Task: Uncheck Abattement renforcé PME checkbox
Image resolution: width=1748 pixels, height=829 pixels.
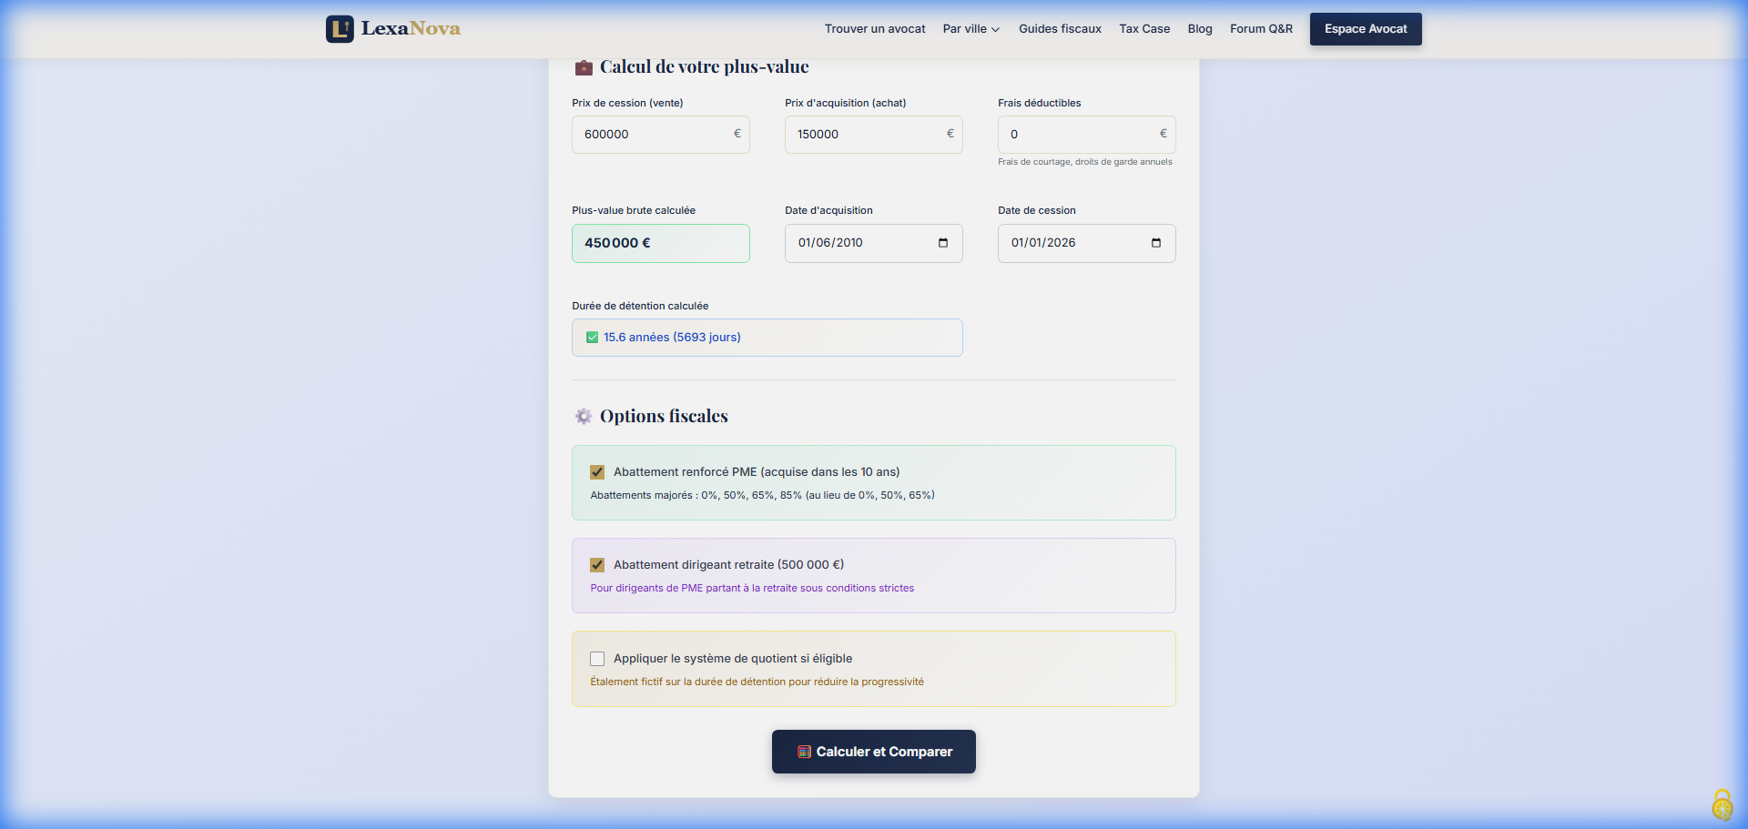Action: 597,472
